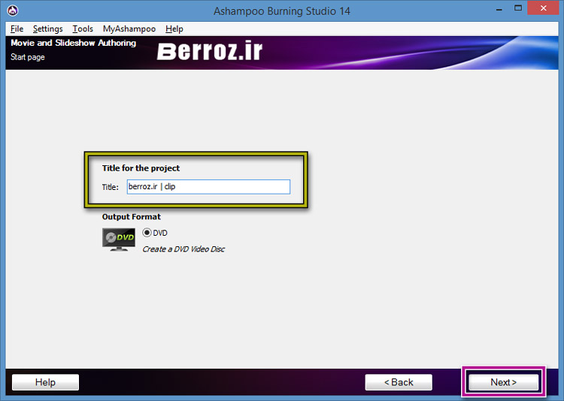564x401 pixels.
Task: Click the "Create a DVD Video Disc" description
Action: 183,249
